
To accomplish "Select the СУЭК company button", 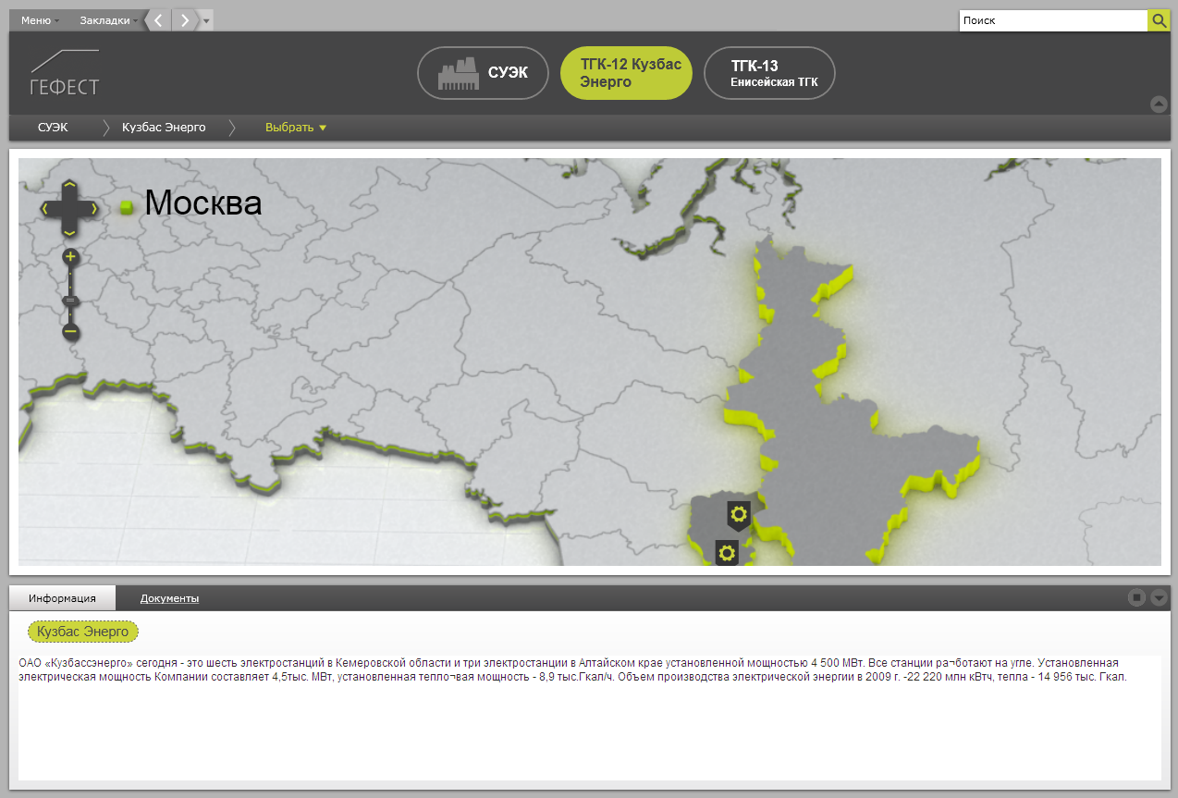I will [483, 73].
